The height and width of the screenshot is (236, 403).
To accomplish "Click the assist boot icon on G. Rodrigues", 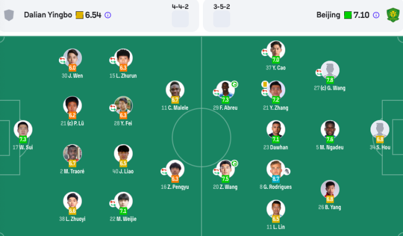I will click(287, 171).
